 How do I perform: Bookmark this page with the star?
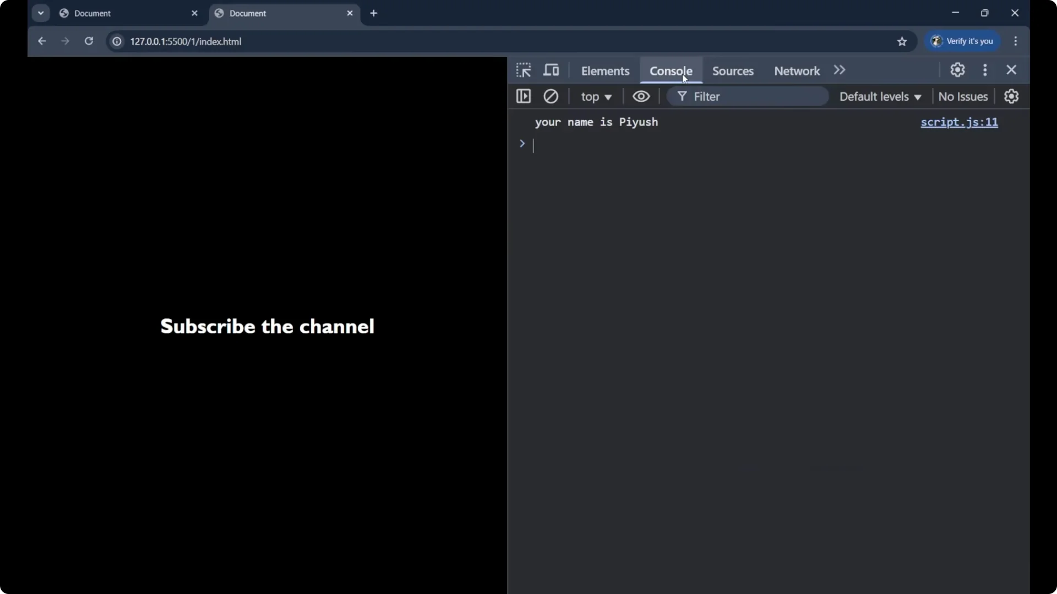tap(902, 41)
